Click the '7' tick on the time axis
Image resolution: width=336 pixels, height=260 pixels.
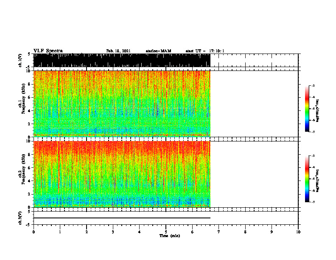(x=219, y=232)
